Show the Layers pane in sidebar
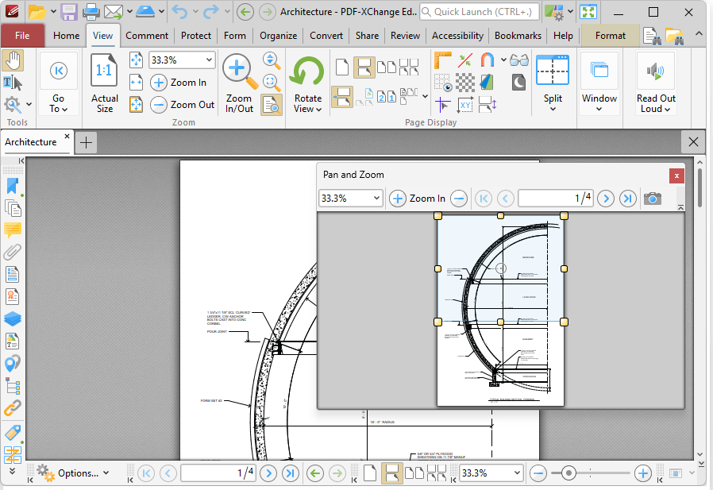Image resolution: width=713 pixels, height=490 pixels. 13,318
